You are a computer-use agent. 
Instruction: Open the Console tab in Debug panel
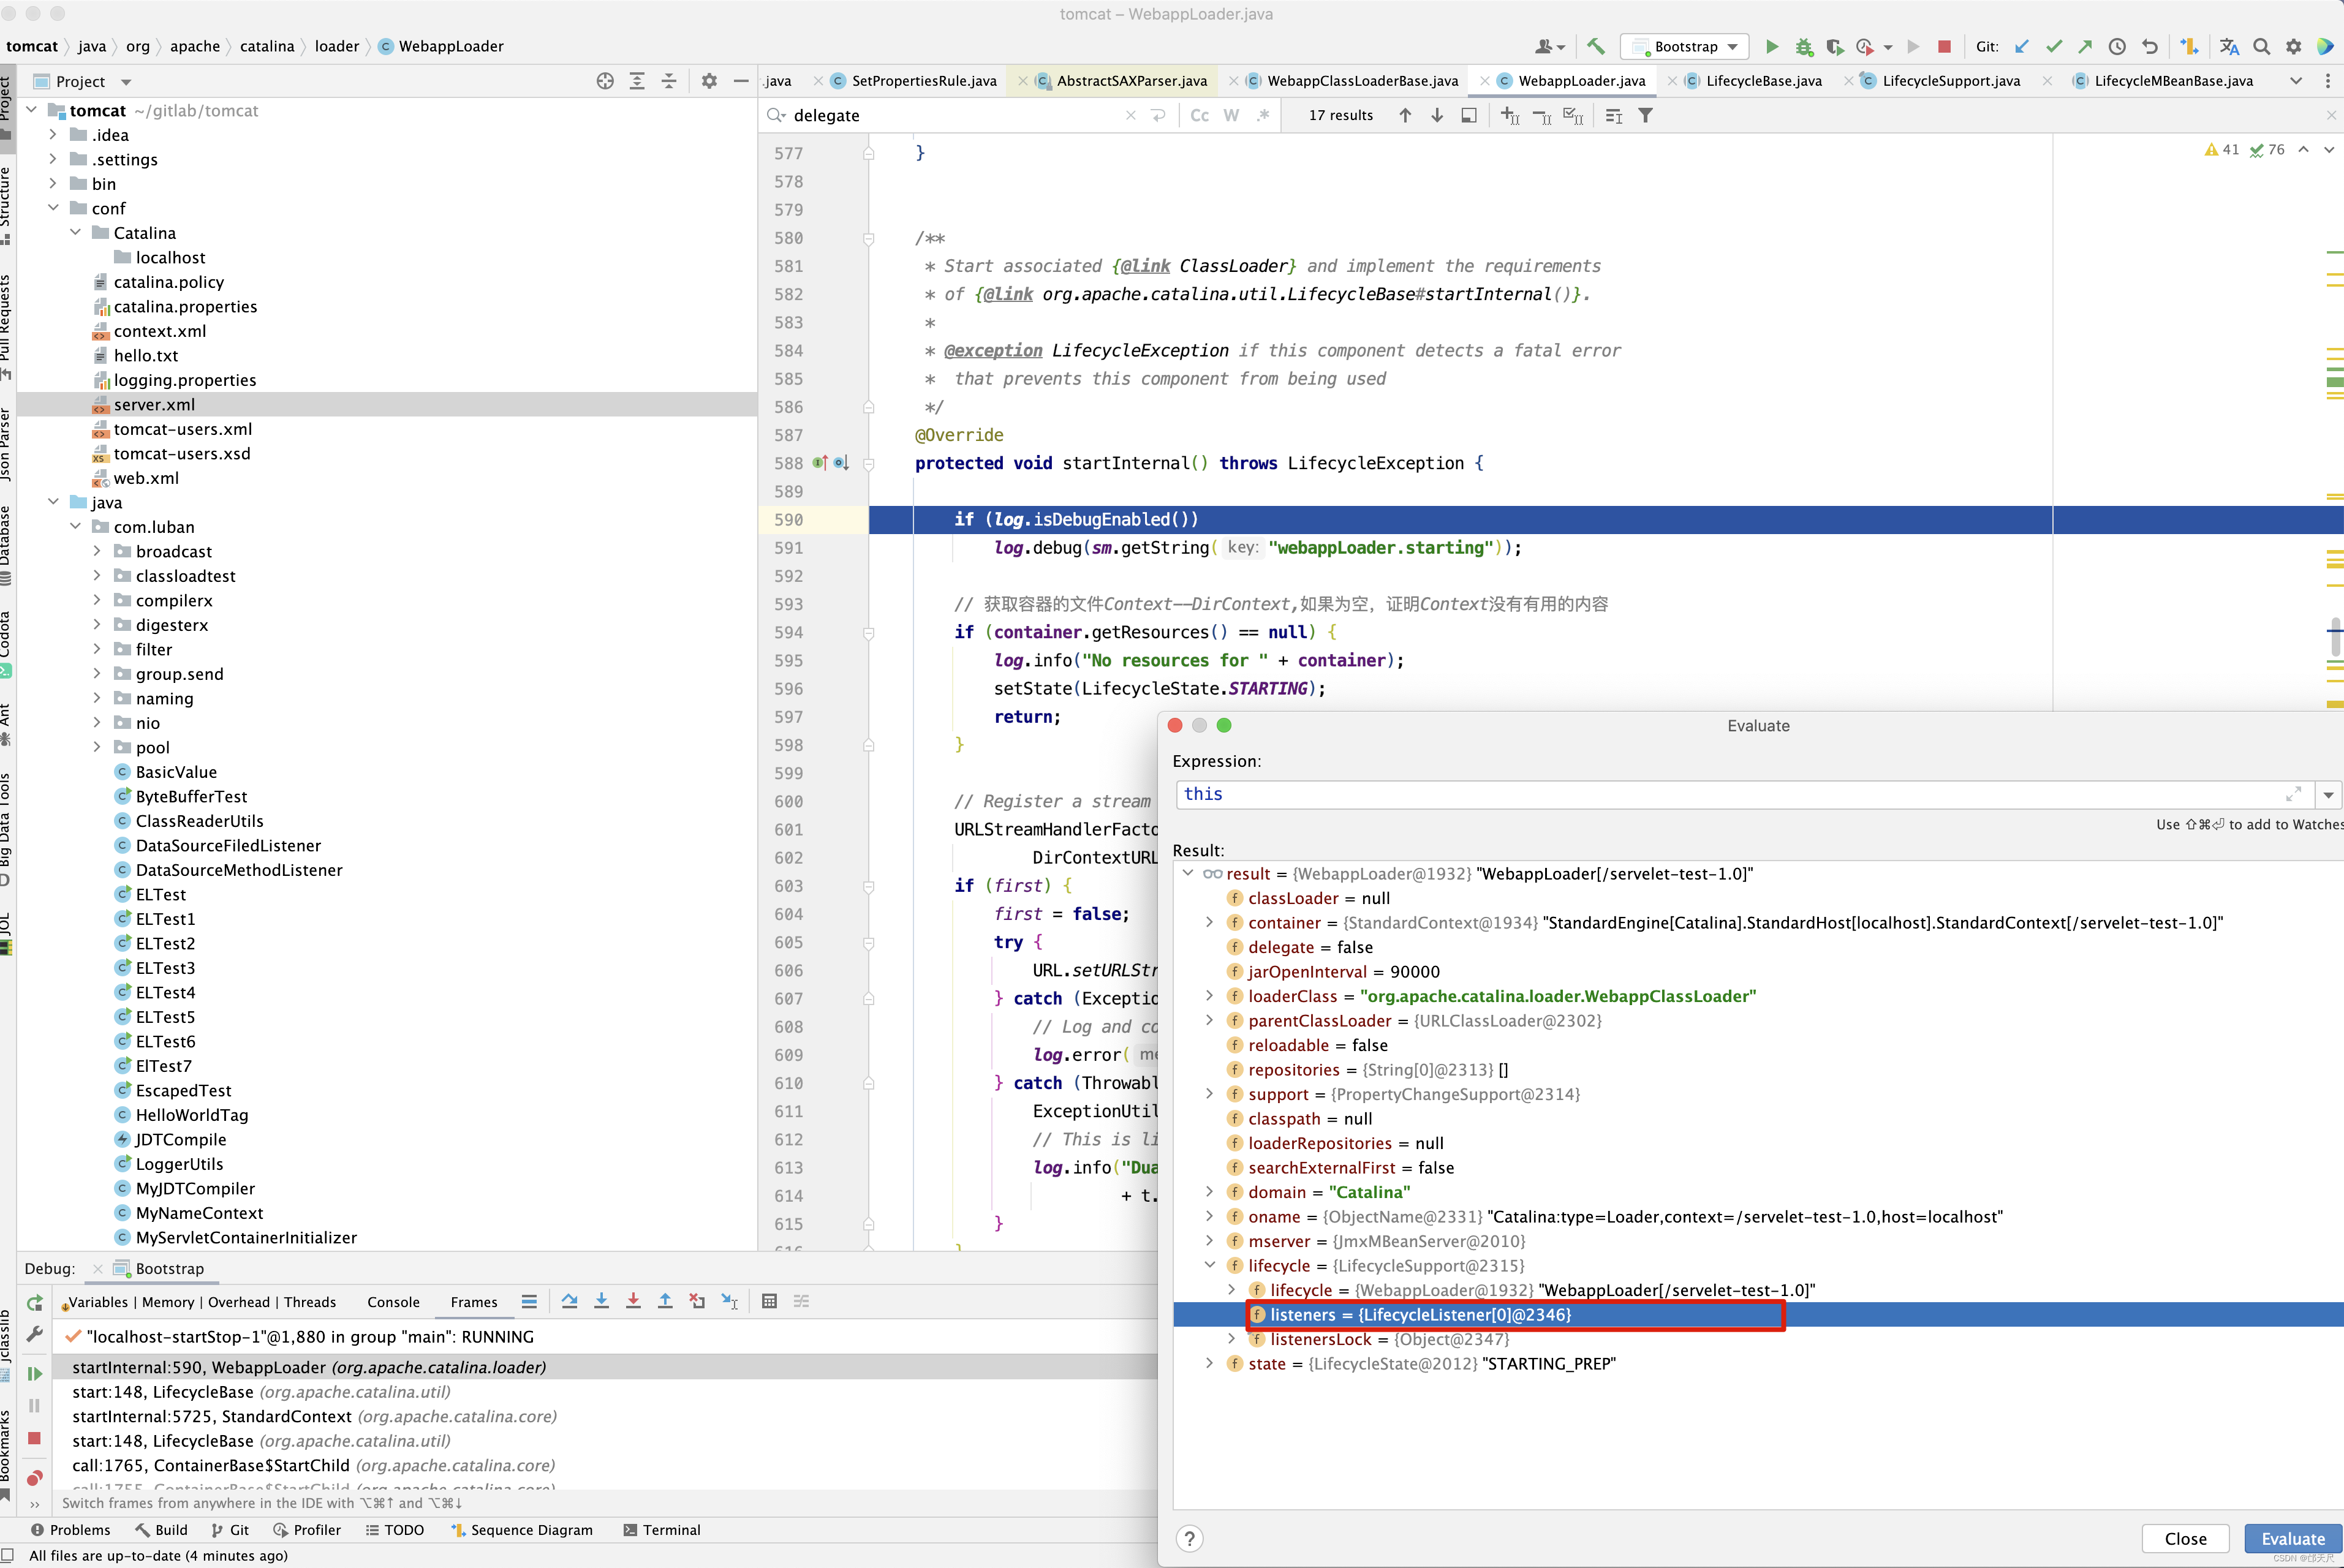[x=393, y=1301]
